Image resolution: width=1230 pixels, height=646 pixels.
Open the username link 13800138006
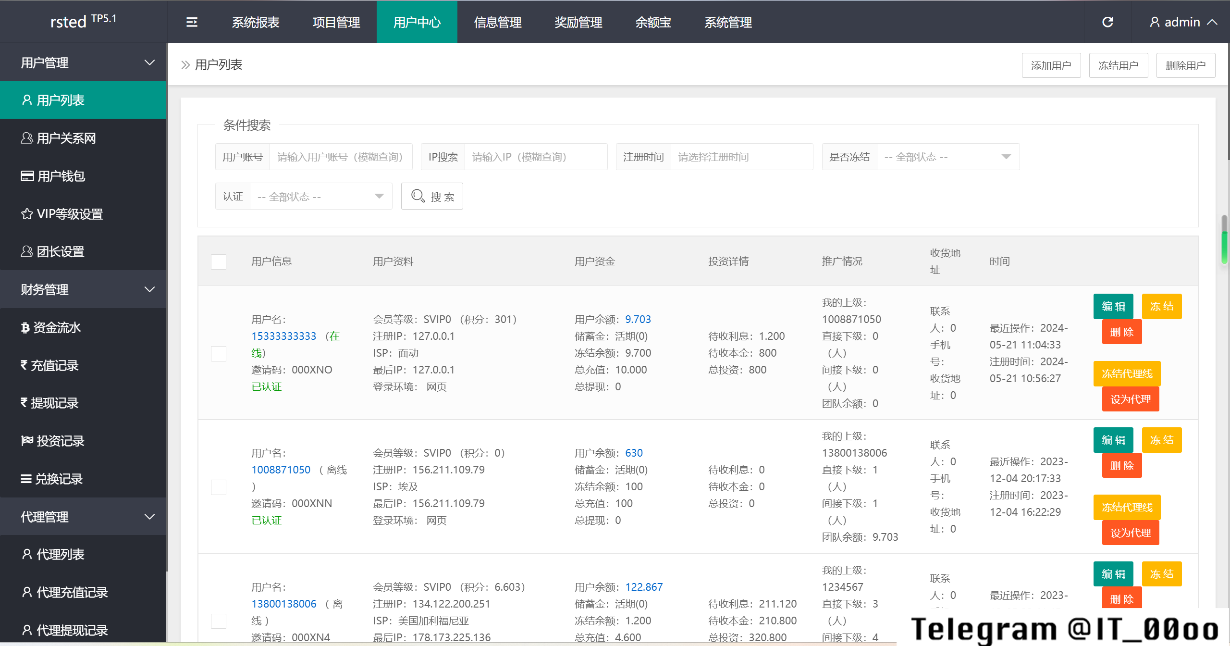[284, 604]
